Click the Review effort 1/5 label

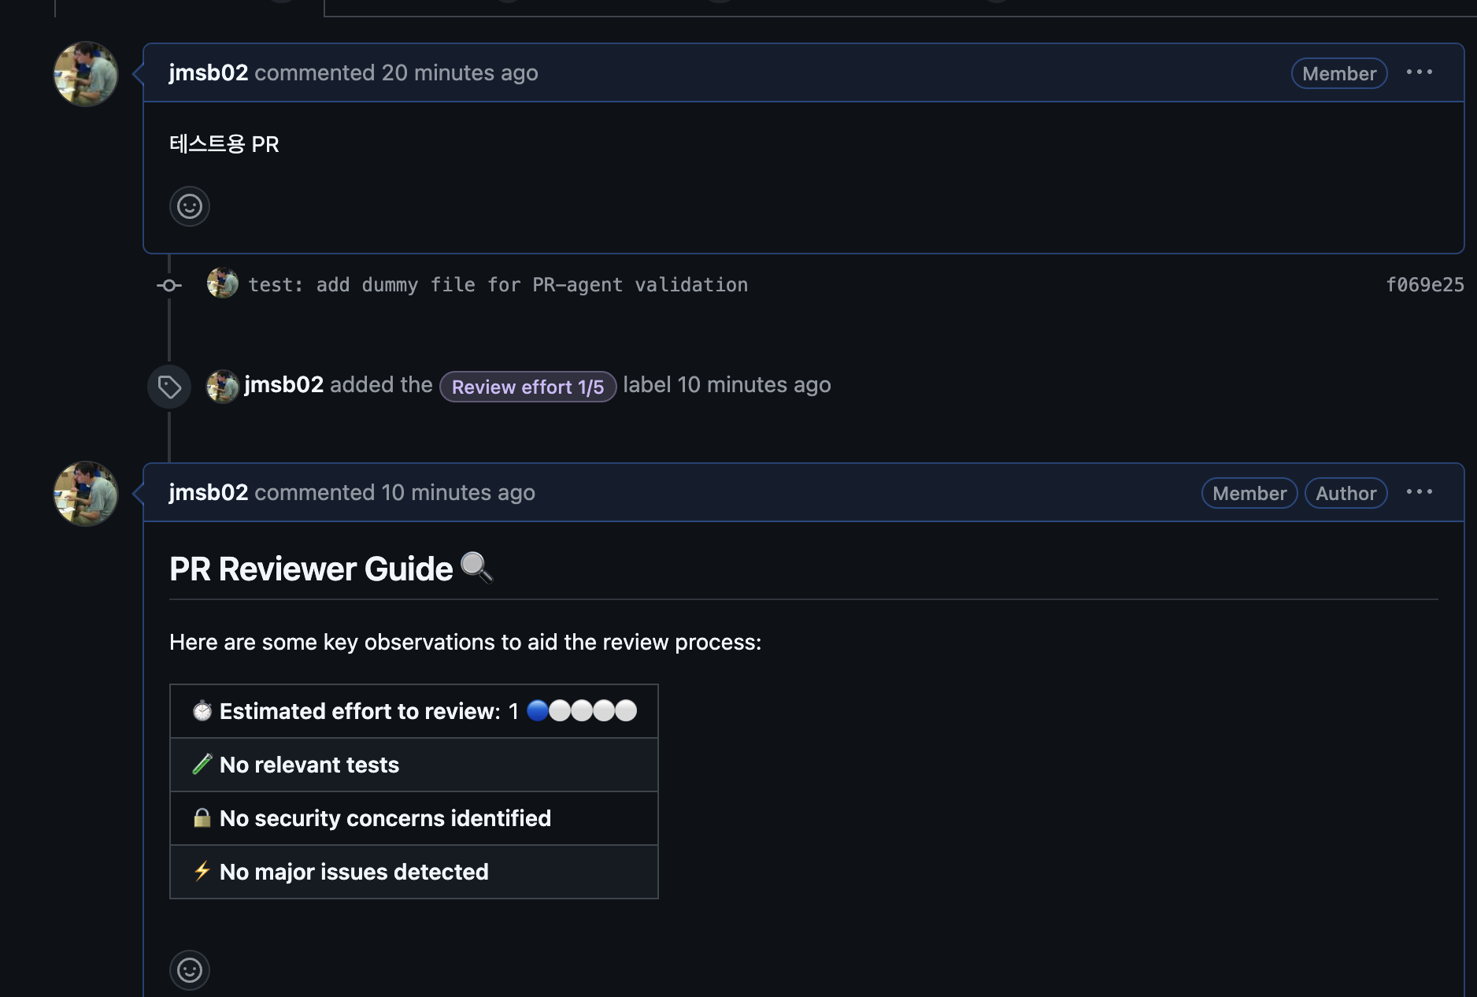point(527,387)
